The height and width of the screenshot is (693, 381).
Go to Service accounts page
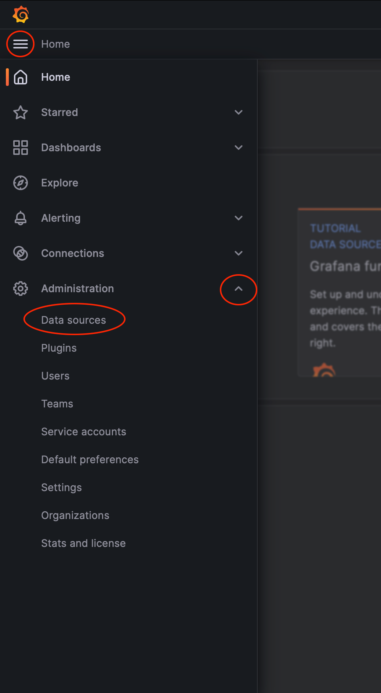pyautogui.click(x=84, y=432)
